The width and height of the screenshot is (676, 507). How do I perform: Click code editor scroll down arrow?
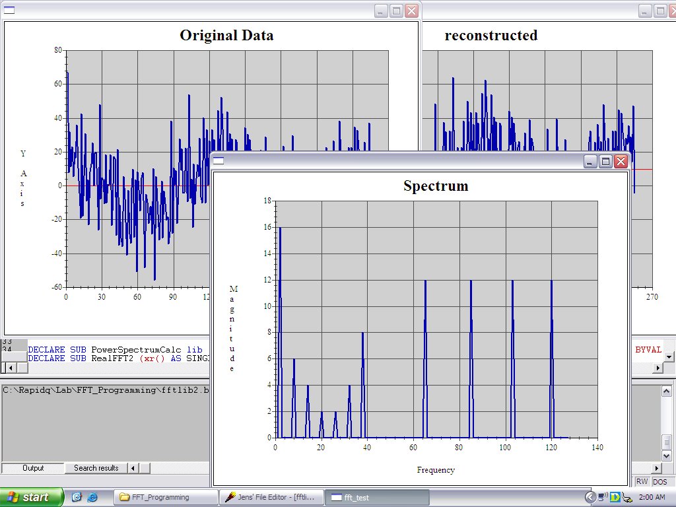[x=669, y=356]
